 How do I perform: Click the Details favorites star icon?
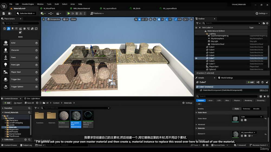pos(264,96)
